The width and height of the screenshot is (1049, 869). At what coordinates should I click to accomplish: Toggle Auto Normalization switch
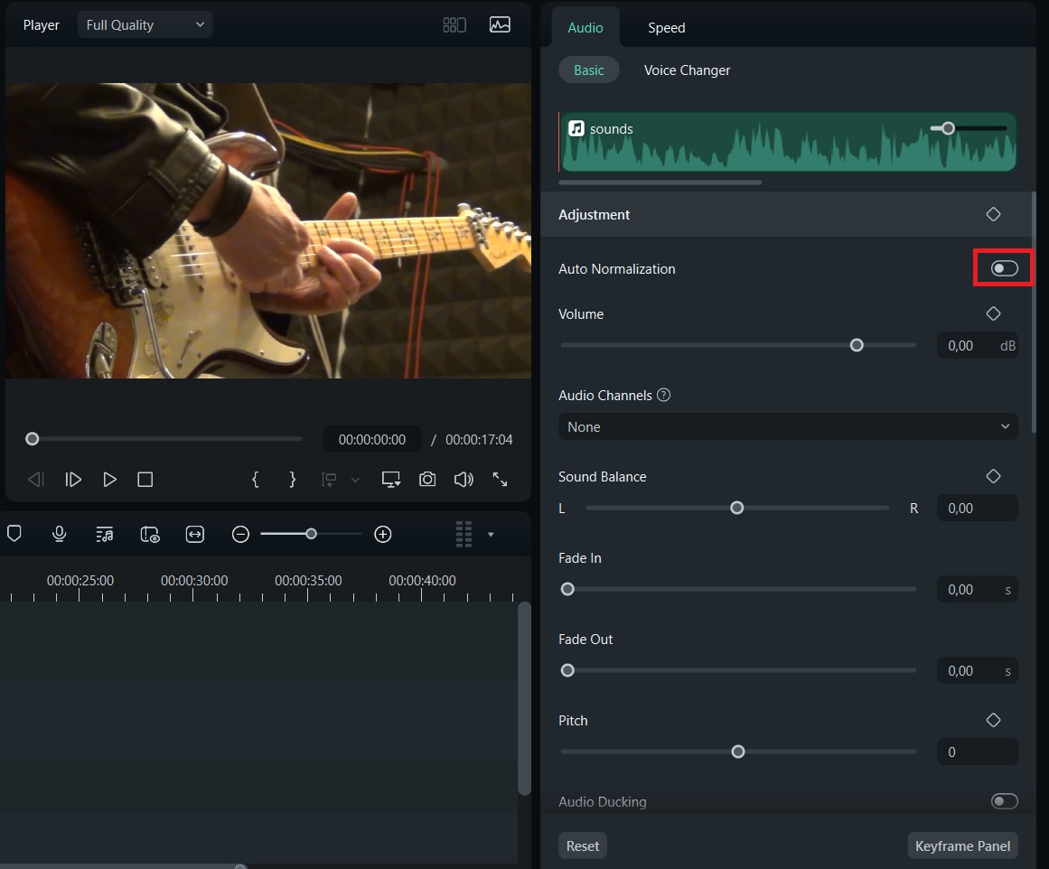1004,268
